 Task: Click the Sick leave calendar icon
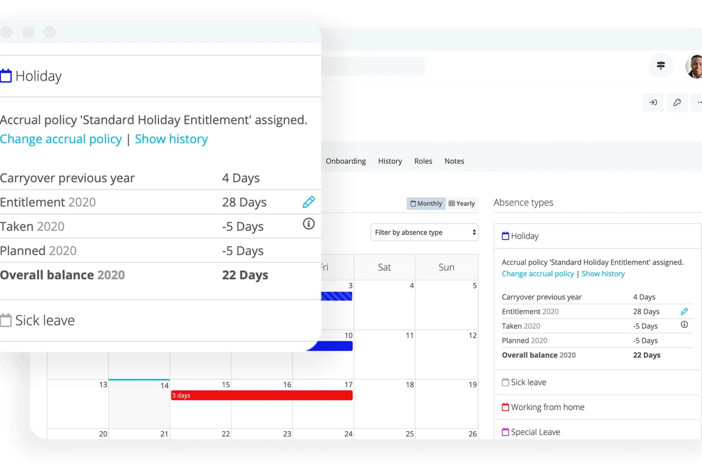point(6,320)
